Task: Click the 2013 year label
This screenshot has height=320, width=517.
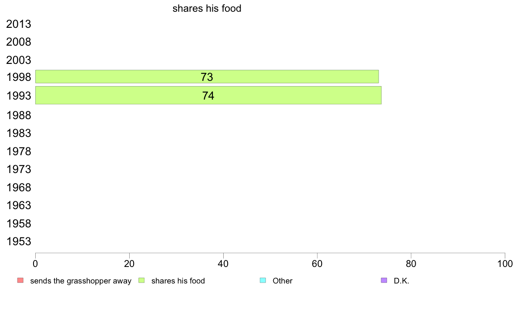Action: 18,24
